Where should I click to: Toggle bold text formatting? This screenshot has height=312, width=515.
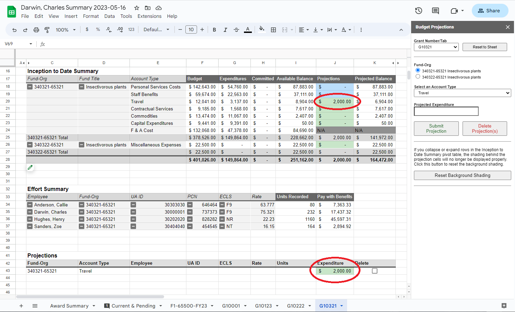pyautogui.click(x=214, y=30)
